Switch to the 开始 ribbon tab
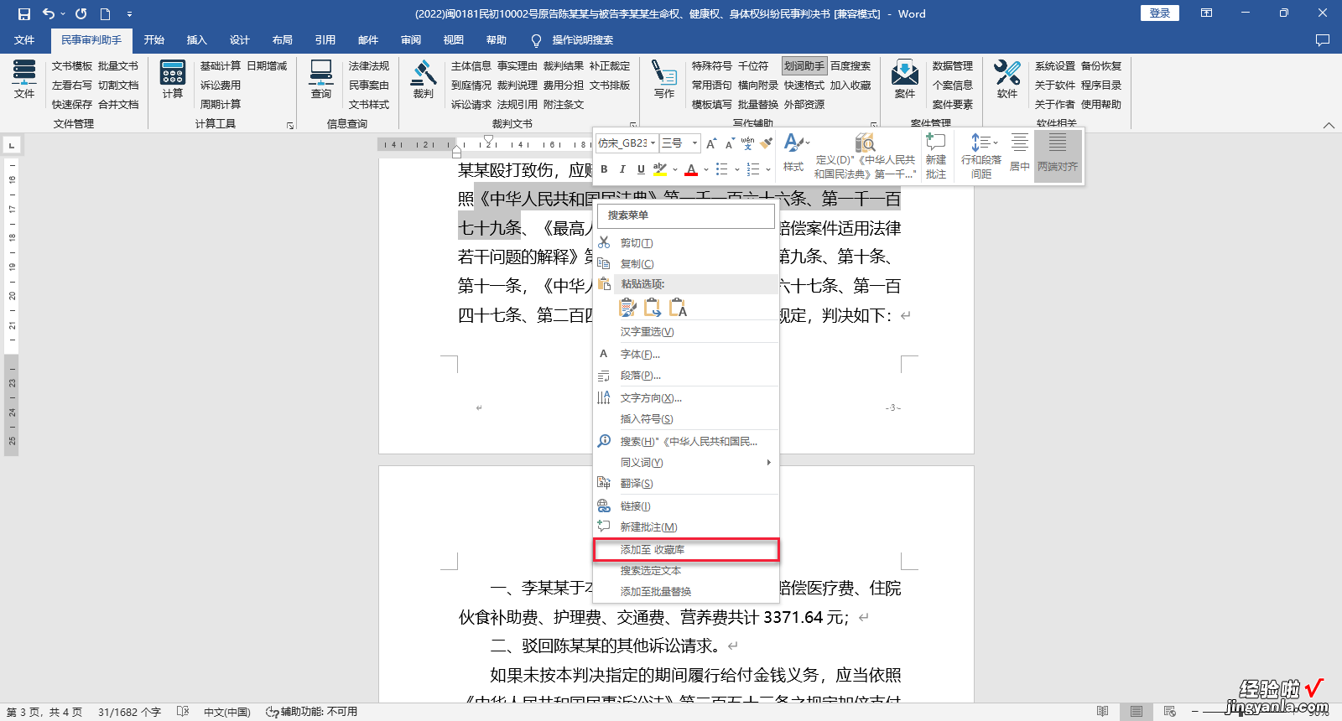The width and height of the screenshot is (1342, 721). (153, 40)
